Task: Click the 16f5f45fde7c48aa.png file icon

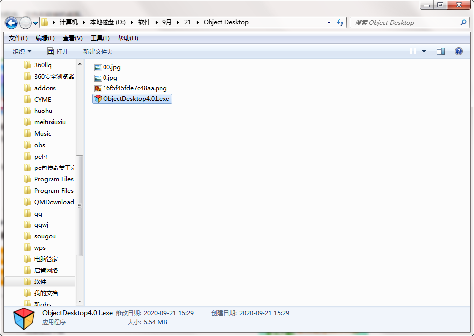Action: click(98, 88)
